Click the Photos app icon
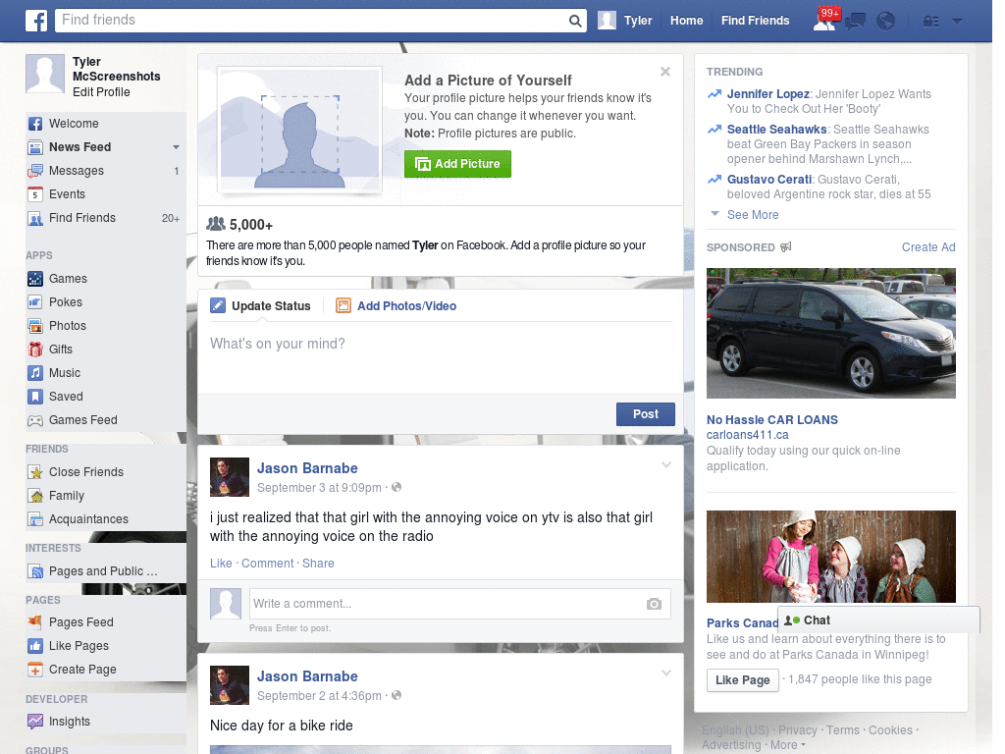Viewport: 1005px width, 754px height. (x=35, y=326)
